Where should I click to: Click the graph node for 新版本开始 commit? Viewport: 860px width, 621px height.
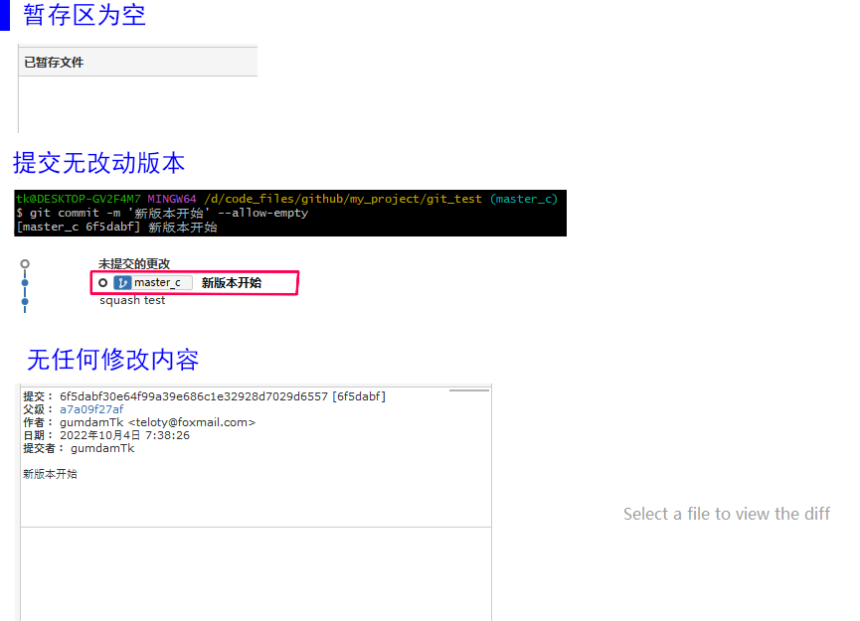pyautogui.click(x=25, y=283)
